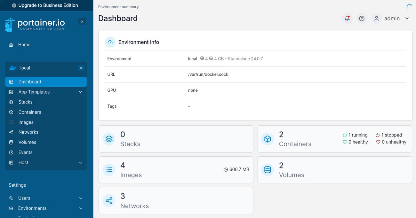Select Dashboard in the sidebar
The width and height of the screenshot is (416, 218).
[30, 82]
